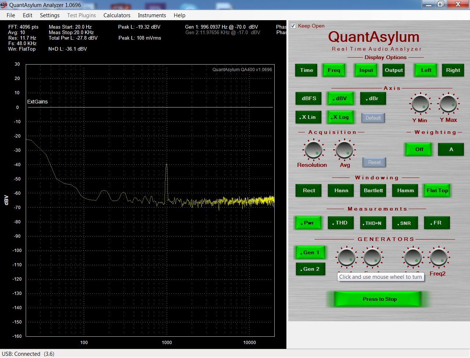Screen dimensions: 470x358
Task: Toggle the Output display button
Action: click(x=394, y=70)
